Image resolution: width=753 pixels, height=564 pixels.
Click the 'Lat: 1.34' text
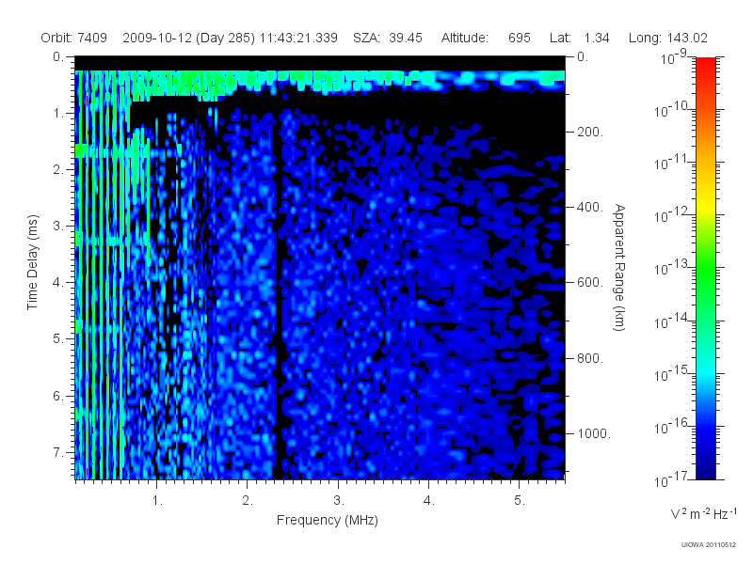[580, 38]
